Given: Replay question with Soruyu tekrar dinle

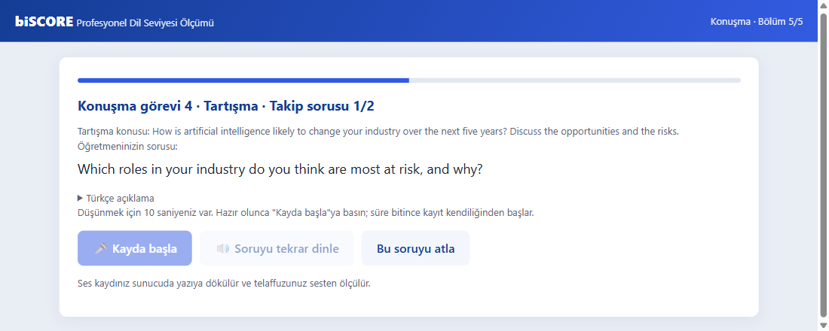Looking at the screenshot, I should pyautogui.click(x=277, y=248).
